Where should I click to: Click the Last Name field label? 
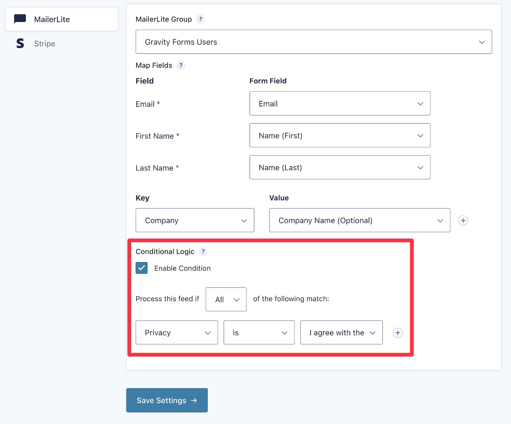(154, 168)
